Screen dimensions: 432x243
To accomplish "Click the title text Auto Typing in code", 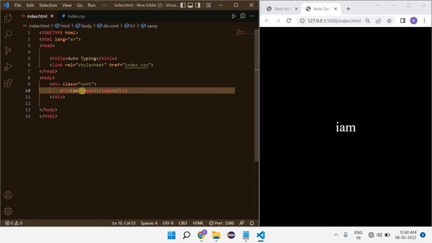I will tap(82, 59).
